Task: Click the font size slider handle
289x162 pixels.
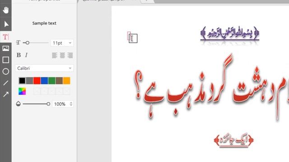Action: tap(27, 43)
